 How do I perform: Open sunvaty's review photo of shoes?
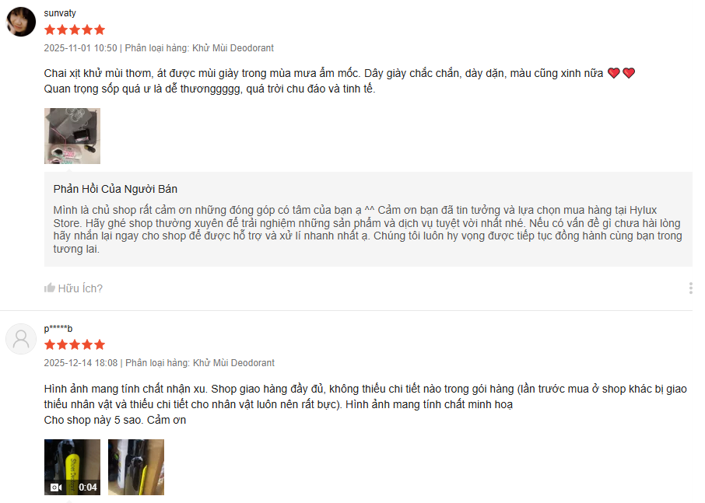point(72,136)
